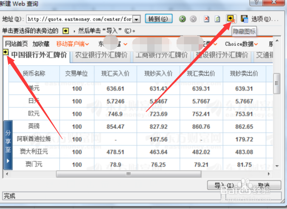The image size is (287, 209).
Task: Click the 导入(I) import button
Action: point(224,185)
